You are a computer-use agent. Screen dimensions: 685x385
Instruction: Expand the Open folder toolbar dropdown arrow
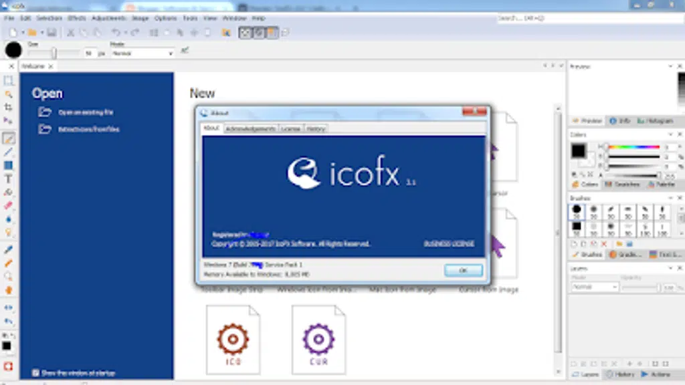tap(42, 33)
